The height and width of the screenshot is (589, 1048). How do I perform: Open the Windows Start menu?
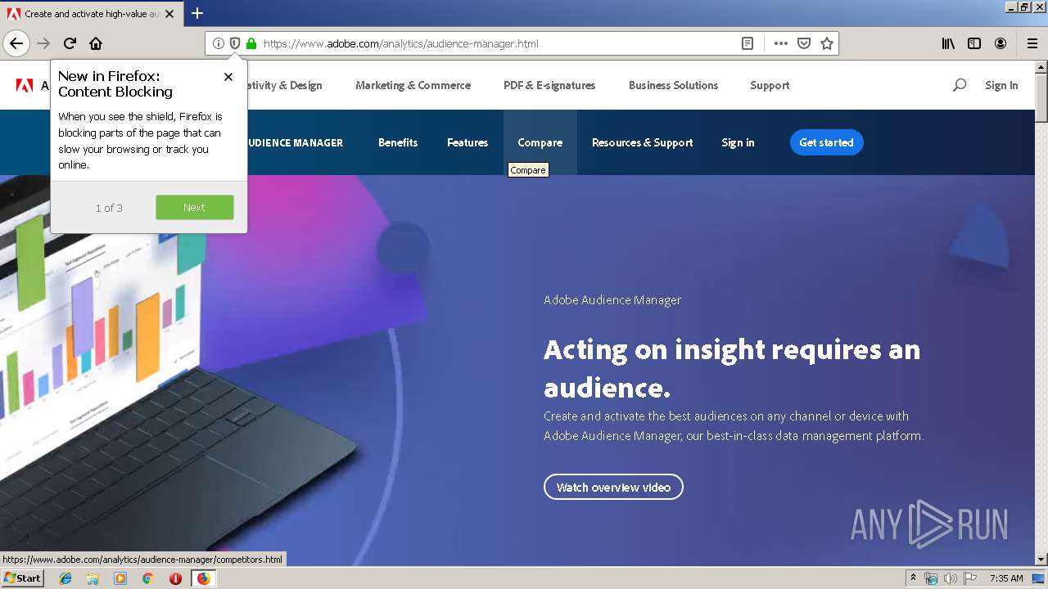point(23,578)
